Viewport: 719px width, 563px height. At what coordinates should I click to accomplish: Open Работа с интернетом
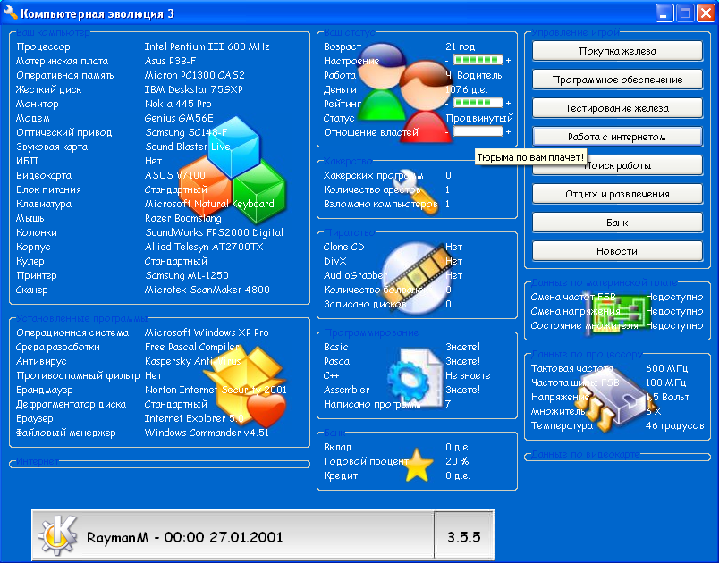[617, 137]
